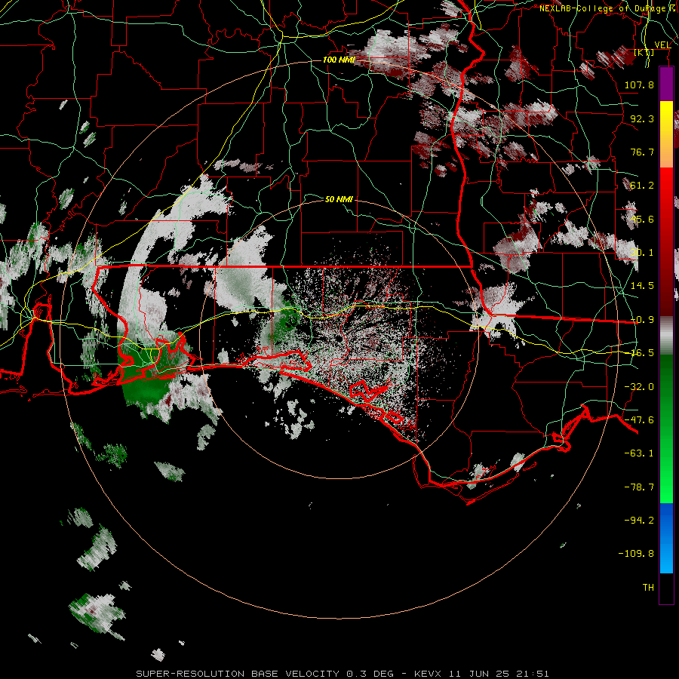Click the purple segment of the velocity color bar
This screenshot has width=679, height=679.
click(x=666, y=84)
